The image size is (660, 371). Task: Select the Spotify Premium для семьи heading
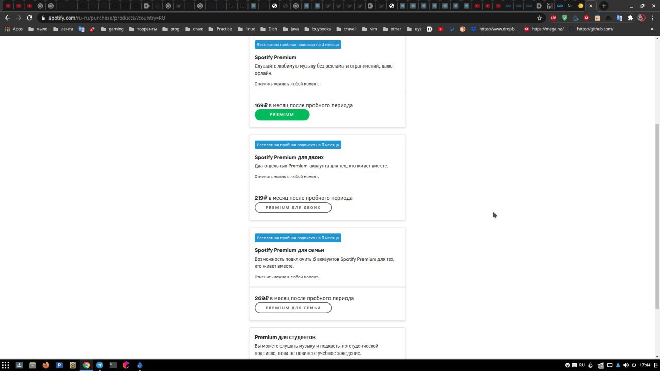coord(289,250)
